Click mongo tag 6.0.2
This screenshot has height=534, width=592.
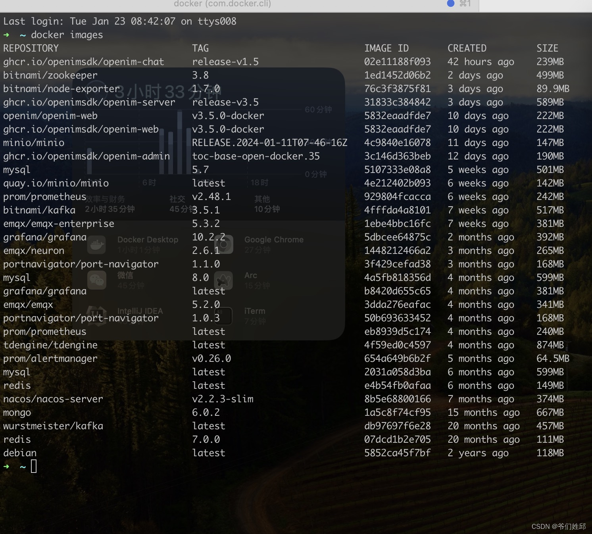(206, 413)
